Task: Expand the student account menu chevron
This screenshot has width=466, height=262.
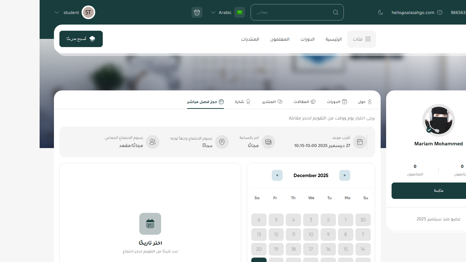Action: click(57, 13)
